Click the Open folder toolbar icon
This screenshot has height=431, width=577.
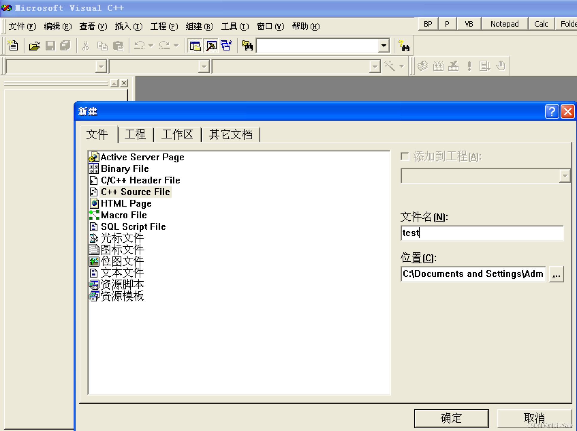tap(34, 46)
